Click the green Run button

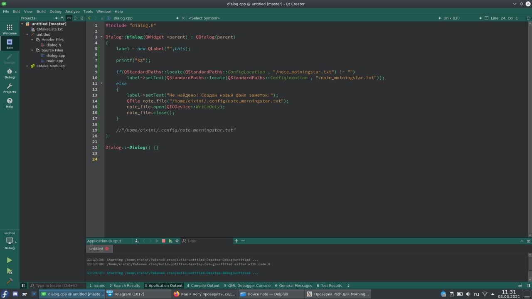pyautogui.click(x=9, y=260)
